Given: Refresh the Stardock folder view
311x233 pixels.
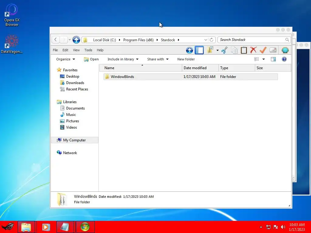Looking at the screenshot, I should (212, 40).
